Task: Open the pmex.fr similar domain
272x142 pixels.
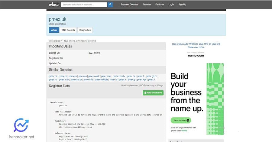Action: [x=141, y=76]
